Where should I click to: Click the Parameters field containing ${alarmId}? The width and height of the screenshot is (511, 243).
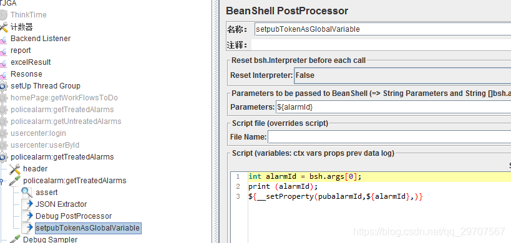click(x=393, y=107)
